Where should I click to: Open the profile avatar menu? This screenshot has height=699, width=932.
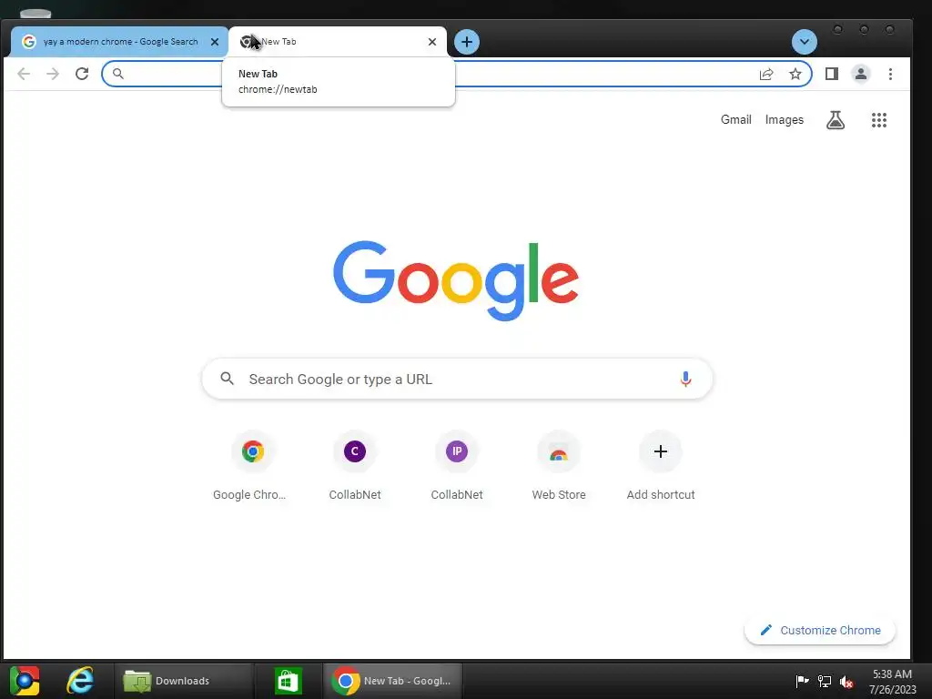tap(861, 74)
